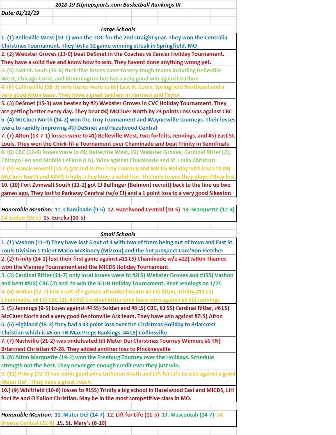
Task: Click the Webster Groves (13-0) ranking entry
Action: tap(118, 58)
